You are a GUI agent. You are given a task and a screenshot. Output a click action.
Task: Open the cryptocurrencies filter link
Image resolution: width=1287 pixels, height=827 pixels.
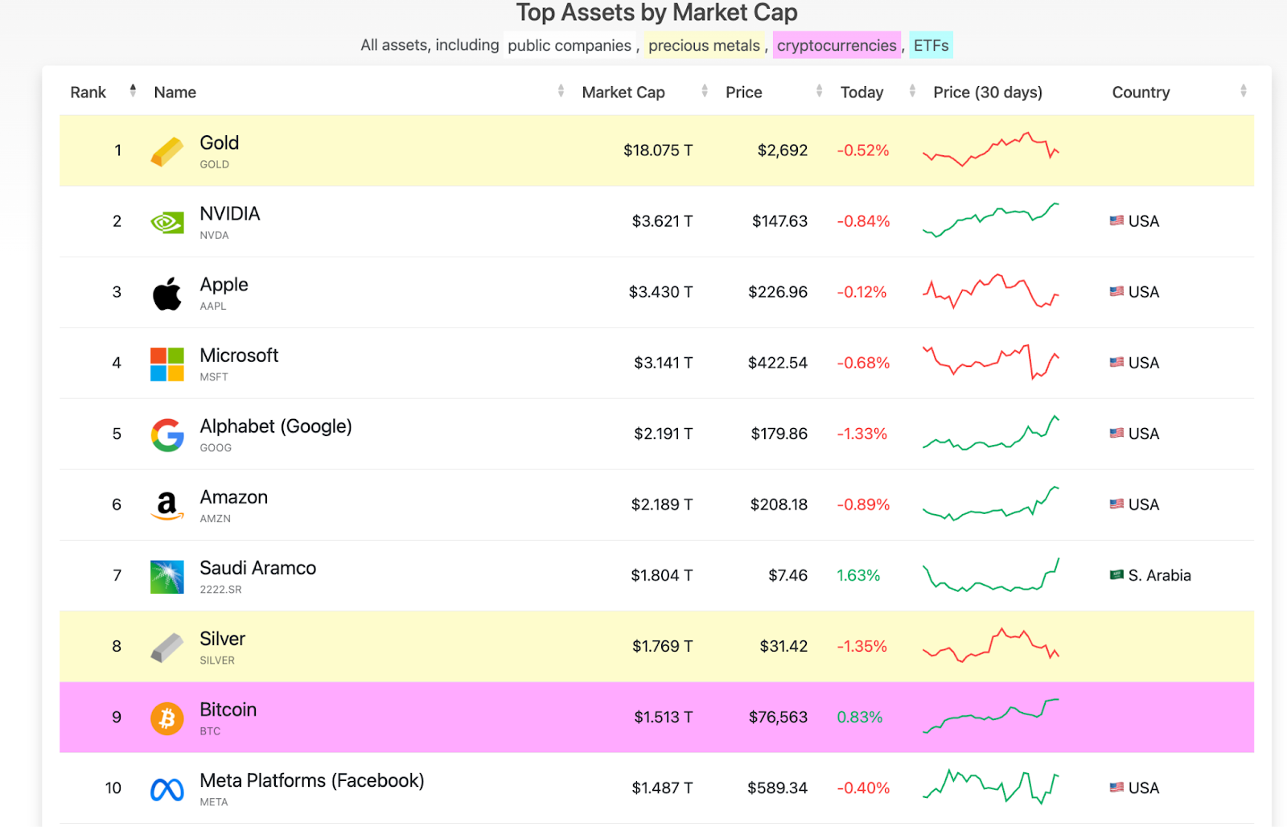(837, 45)
